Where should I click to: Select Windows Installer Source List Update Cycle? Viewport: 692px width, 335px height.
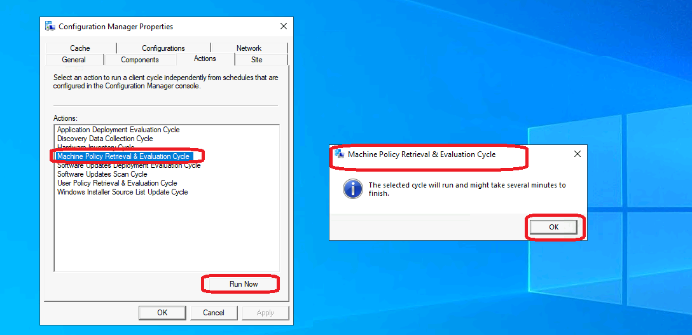tap(123, 192)
